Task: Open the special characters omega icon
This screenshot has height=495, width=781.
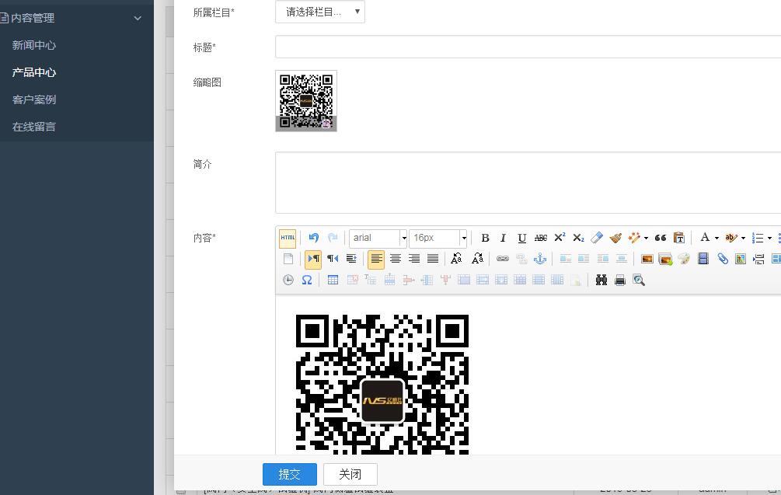Action: pyautogui.click(x=307, y=280)
